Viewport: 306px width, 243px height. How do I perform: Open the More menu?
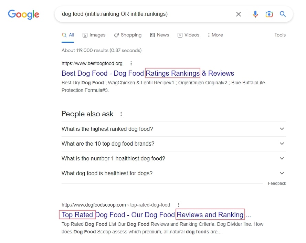pyautogui.click(x=215, y=35)
